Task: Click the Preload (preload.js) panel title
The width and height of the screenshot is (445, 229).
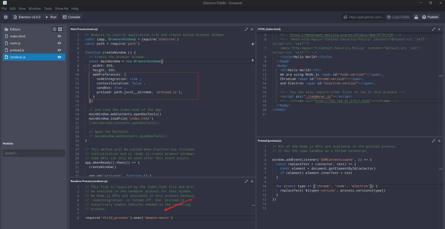Action: click(269, 141)
